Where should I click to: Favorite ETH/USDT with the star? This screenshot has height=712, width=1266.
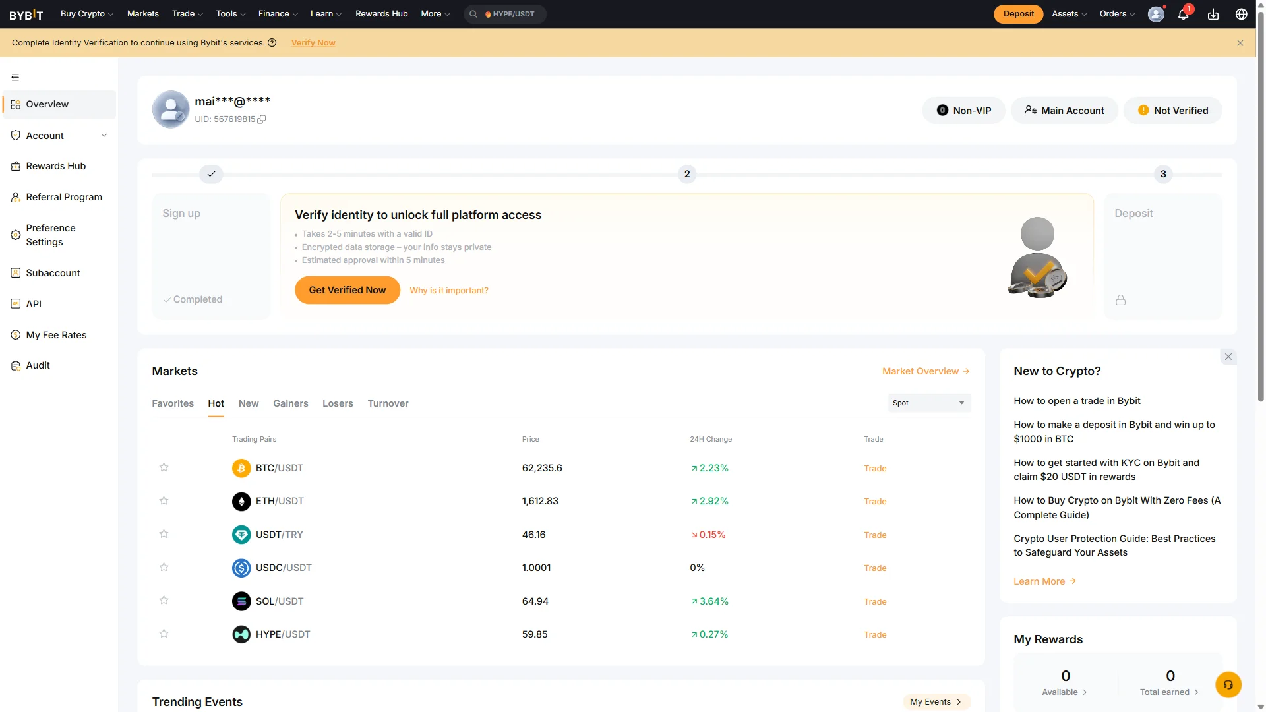coord(164,500)
